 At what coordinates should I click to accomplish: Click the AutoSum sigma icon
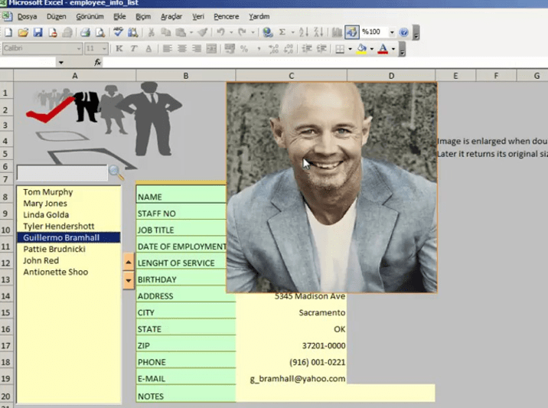(282, 32)
